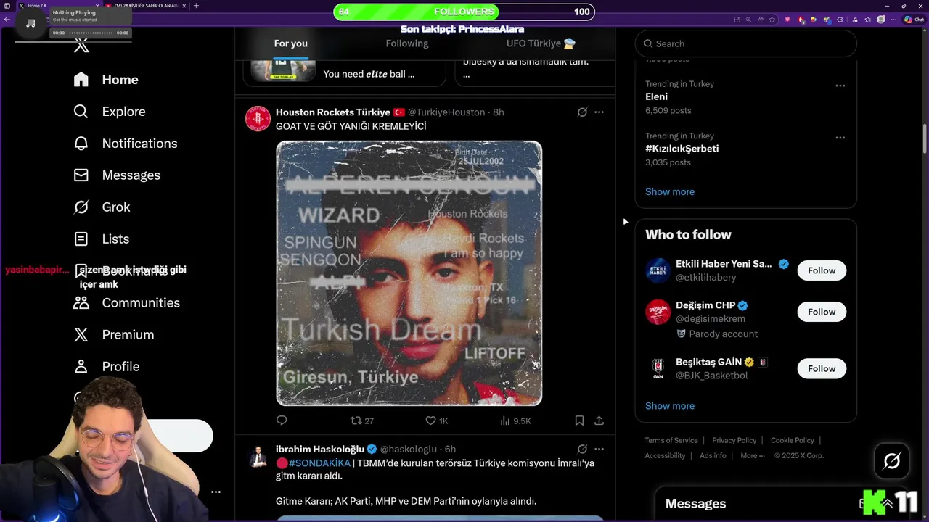The width and height of the screenshot is (929, 522).
Task: Switch to the UFO Türkiye tab
Action: click(x=541, y=43)
